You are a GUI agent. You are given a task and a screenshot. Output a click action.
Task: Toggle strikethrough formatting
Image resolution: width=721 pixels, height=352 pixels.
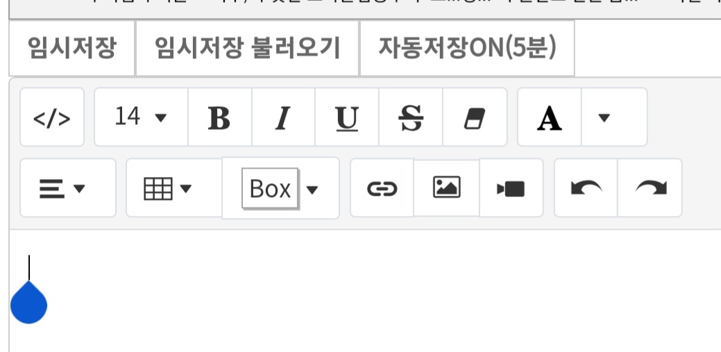pyautogui.click(x=411, y=117)
